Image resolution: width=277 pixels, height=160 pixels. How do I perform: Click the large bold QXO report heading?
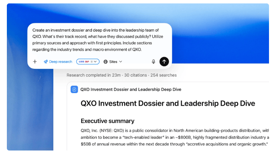click(168, 103)
